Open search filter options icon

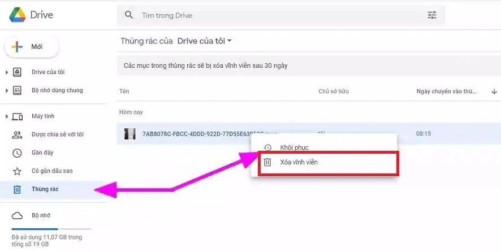tap(432, 15)
